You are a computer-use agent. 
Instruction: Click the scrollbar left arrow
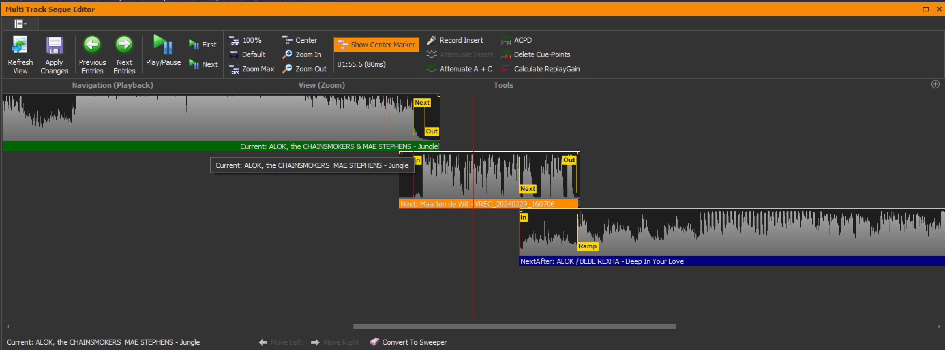(x=8, y=327)
